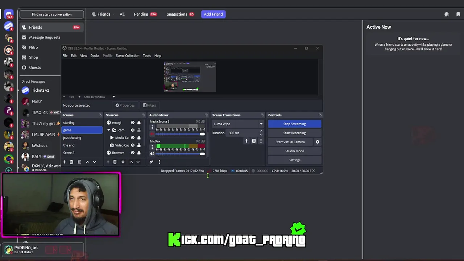
Task: Switch to Discord Pending friends tab
Action: click(145, 14)
